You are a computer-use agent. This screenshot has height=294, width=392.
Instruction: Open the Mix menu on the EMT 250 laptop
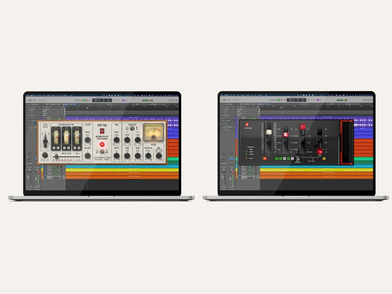click(x=252, y=95)
